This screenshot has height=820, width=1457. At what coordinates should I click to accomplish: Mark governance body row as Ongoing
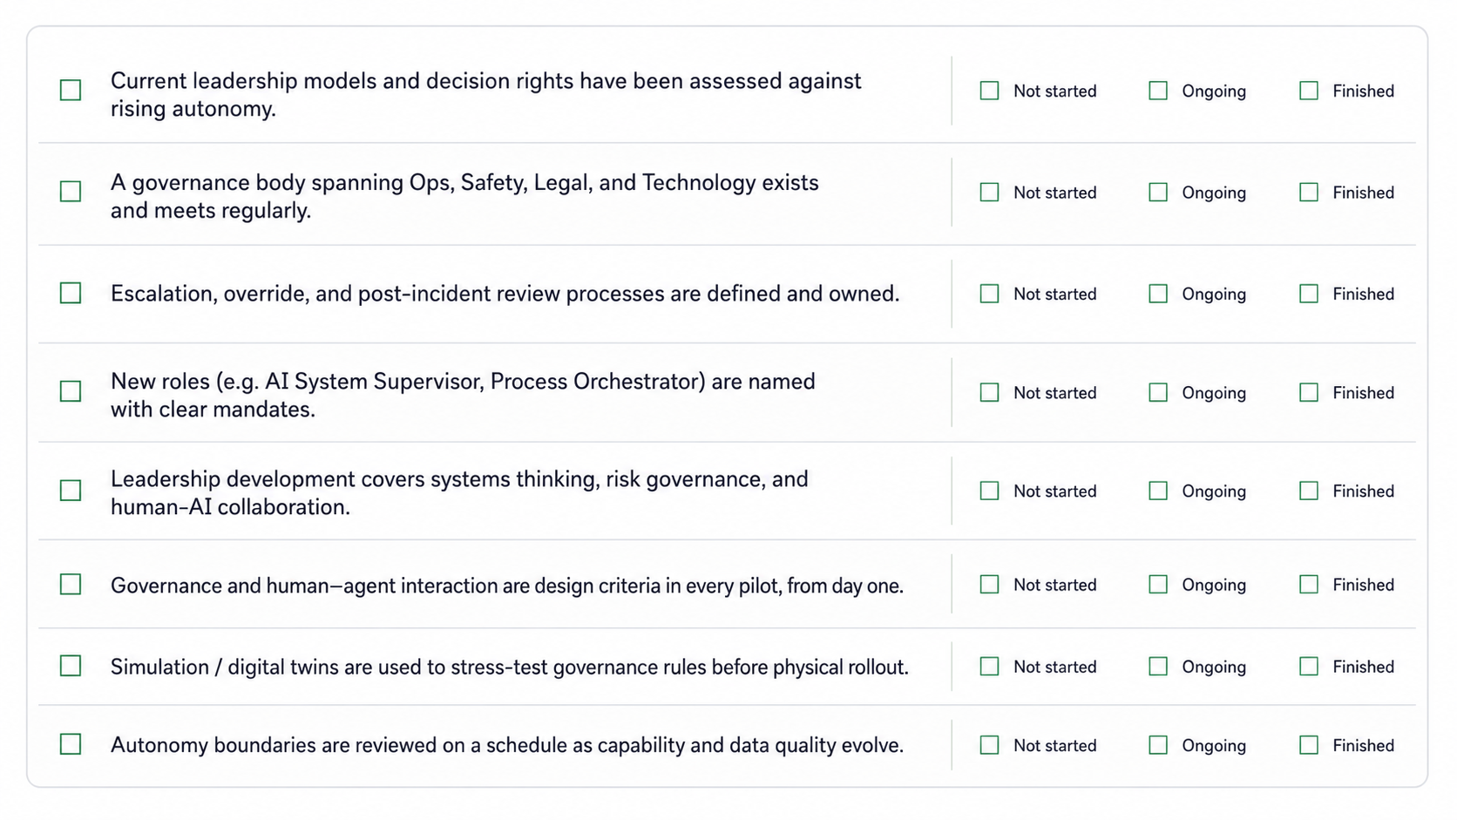1158,192
